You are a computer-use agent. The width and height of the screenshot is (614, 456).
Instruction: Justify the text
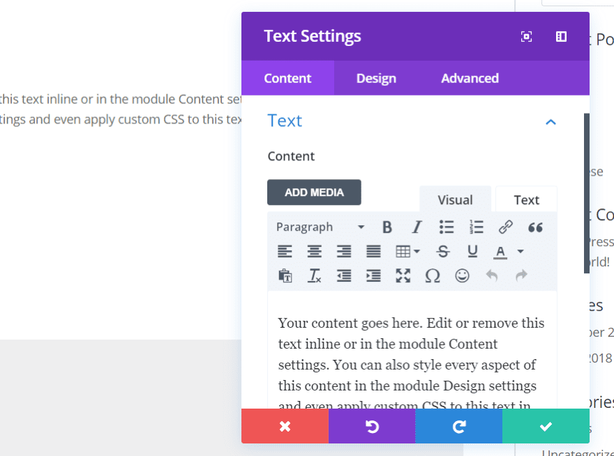tap(373, 251)
